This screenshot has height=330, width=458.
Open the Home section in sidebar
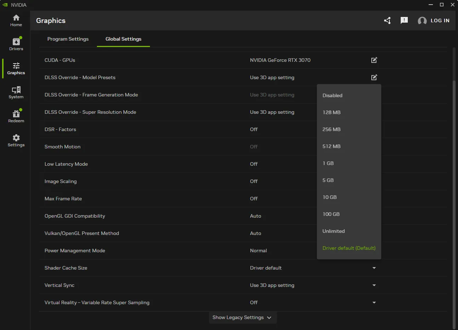[x=16, y=20]
